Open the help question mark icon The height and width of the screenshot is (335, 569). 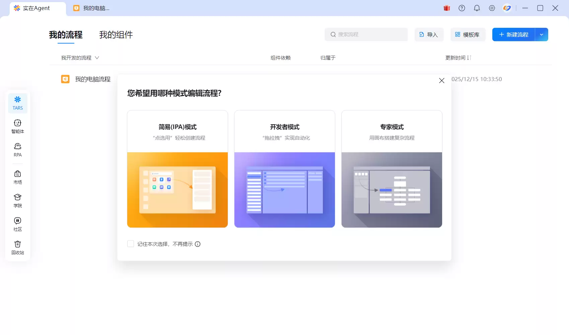pos(462,8)
